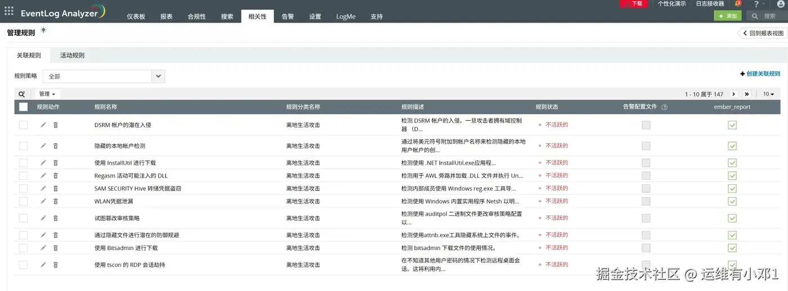
Task: Open the 仪表板 menu tab
Action: (x=136, y=16)
